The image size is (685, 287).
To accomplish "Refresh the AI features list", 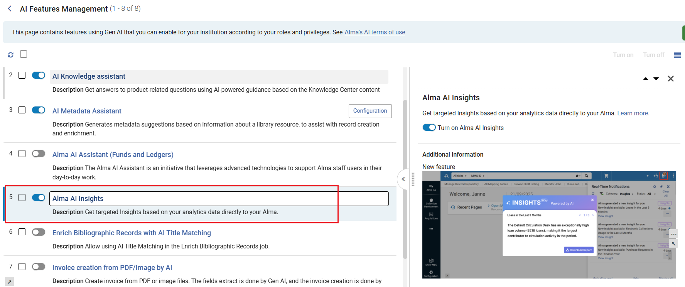I will [11, 55].
